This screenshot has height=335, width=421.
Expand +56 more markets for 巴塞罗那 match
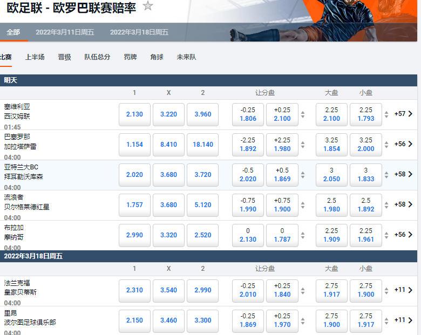[x=403, y=144]
